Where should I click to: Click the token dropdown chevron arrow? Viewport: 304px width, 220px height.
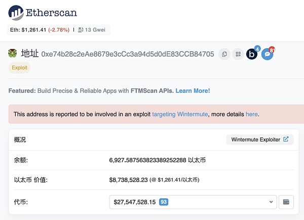(x=271, y=202)
